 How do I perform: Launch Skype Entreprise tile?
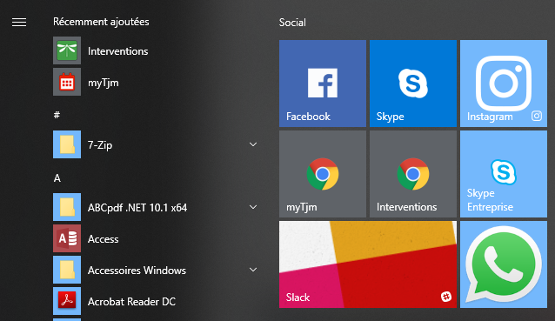tap(504, 174)
